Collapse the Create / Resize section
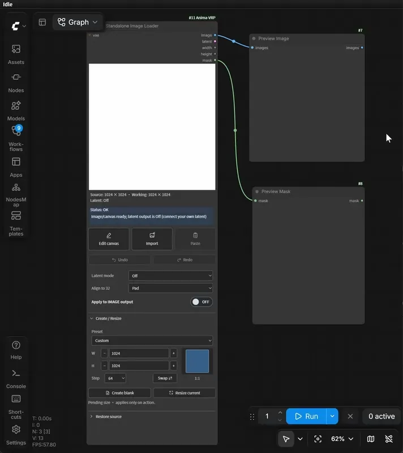 tap(106, 318)
